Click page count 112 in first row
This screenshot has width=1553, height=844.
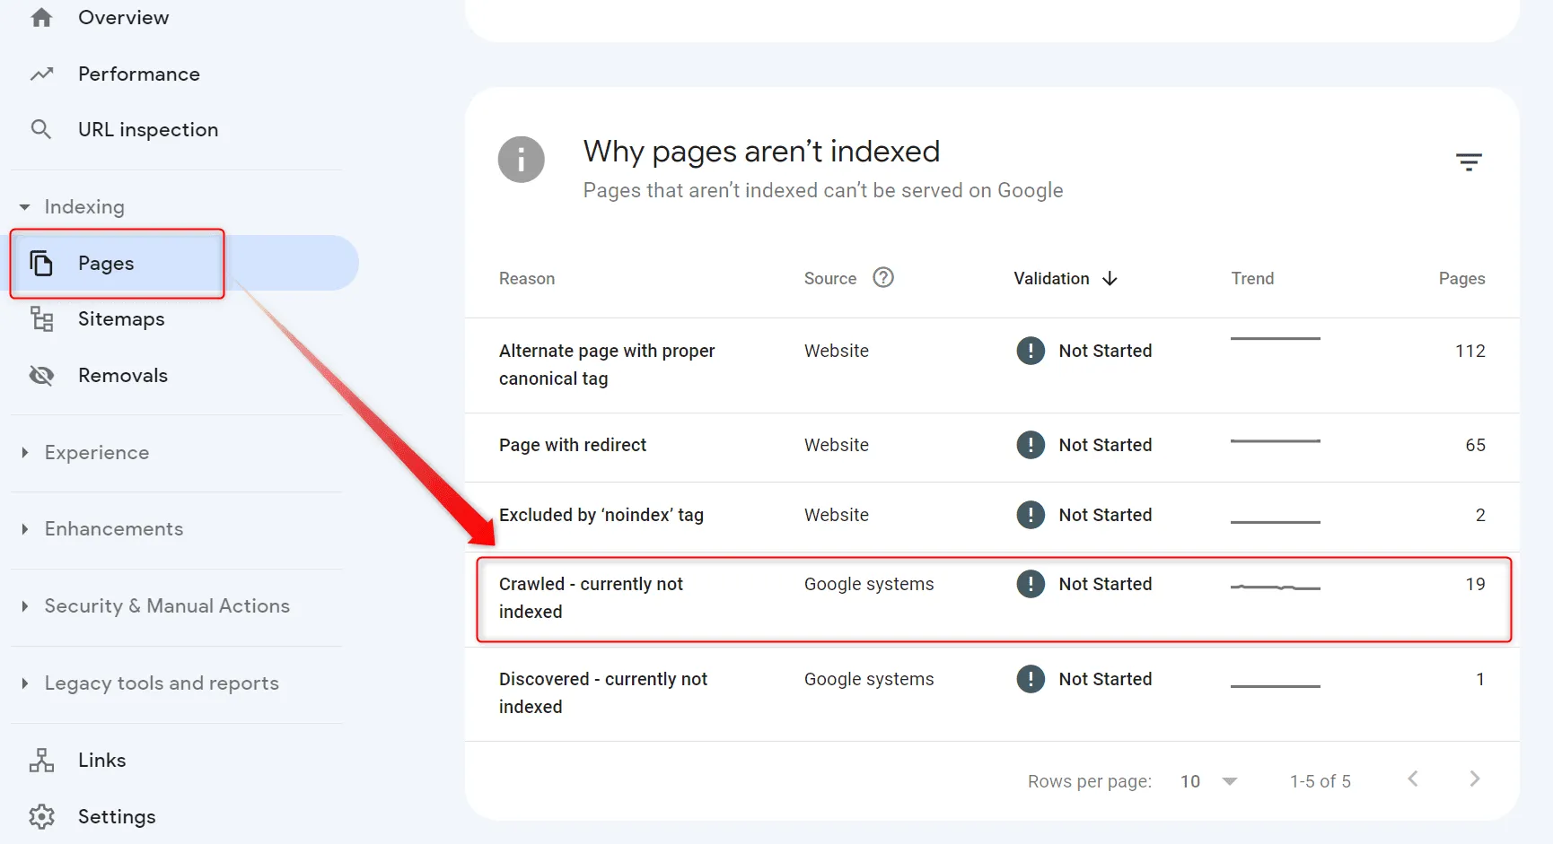point(1470,351)
